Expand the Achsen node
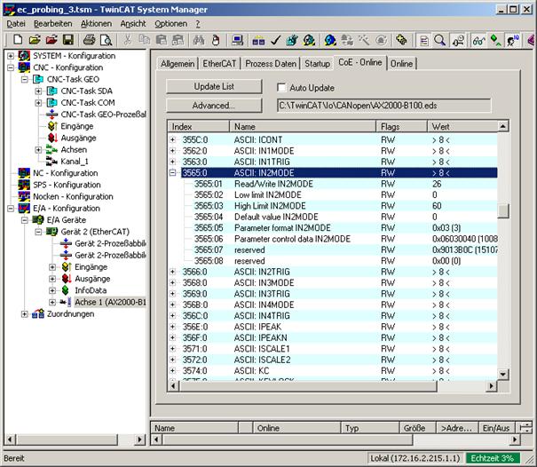 38,150
